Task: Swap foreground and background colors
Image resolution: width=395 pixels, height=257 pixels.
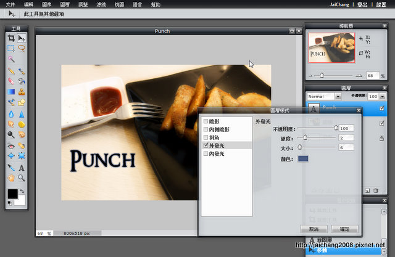Action: pyautogui.click(x=22, y=191)
